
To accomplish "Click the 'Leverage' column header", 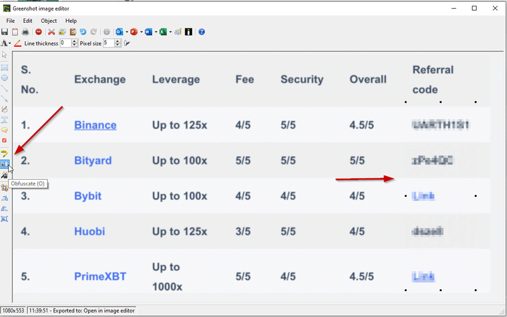I will click(176, 80).
